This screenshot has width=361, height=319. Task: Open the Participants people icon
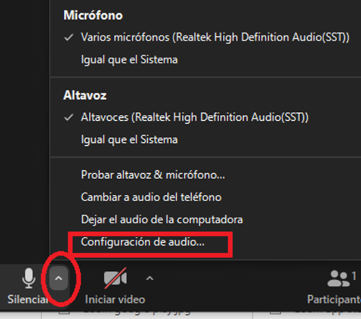click(338, 279)
